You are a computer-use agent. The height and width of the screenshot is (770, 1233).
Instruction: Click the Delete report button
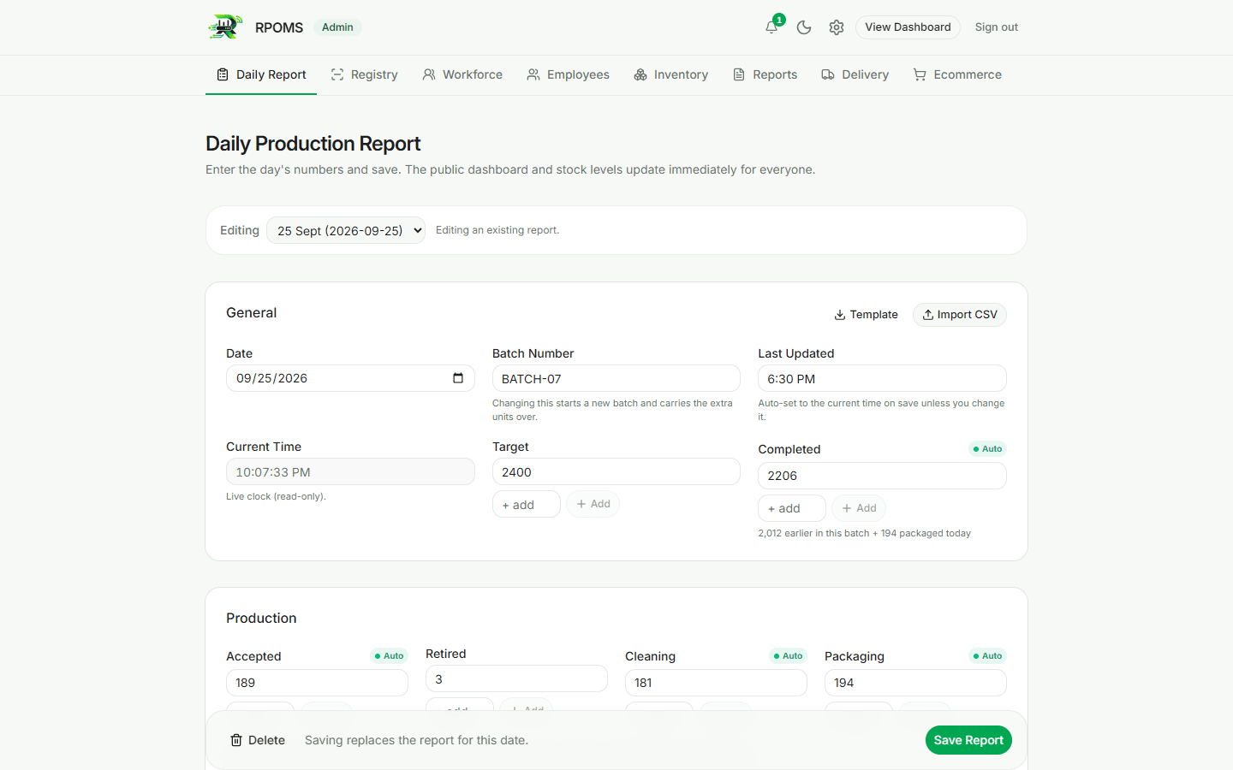(x=258, y=740)
